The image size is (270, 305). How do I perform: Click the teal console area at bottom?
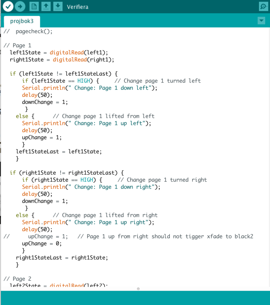tap(135, 298)
